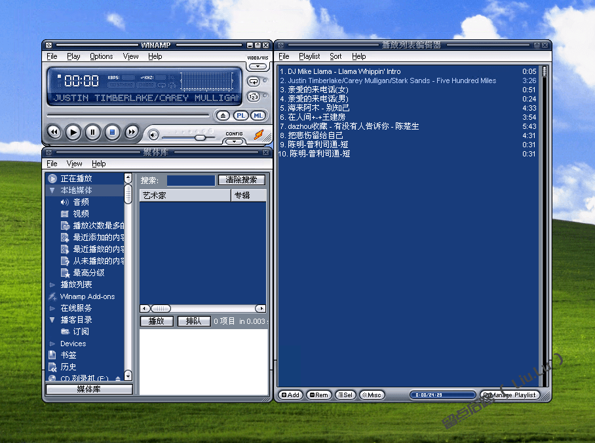Mute using the speaker volume icon
The width and height of the screenshot is (595, 443).
153,135
